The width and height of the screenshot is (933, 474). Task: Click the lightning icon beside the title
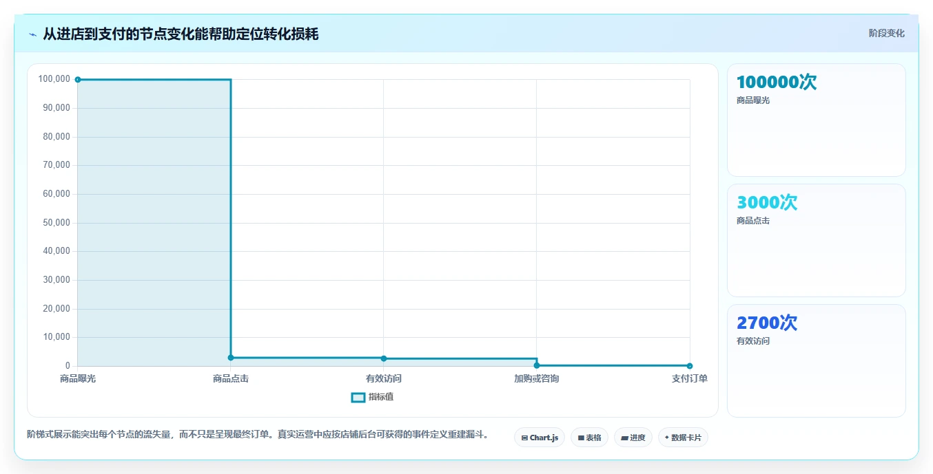[32, 34]
